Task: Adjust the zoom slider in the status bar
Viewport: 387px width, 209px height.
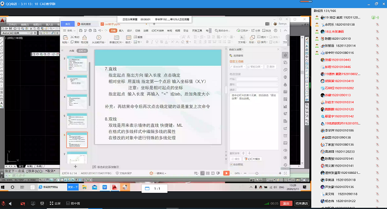Action: [257, 173]
